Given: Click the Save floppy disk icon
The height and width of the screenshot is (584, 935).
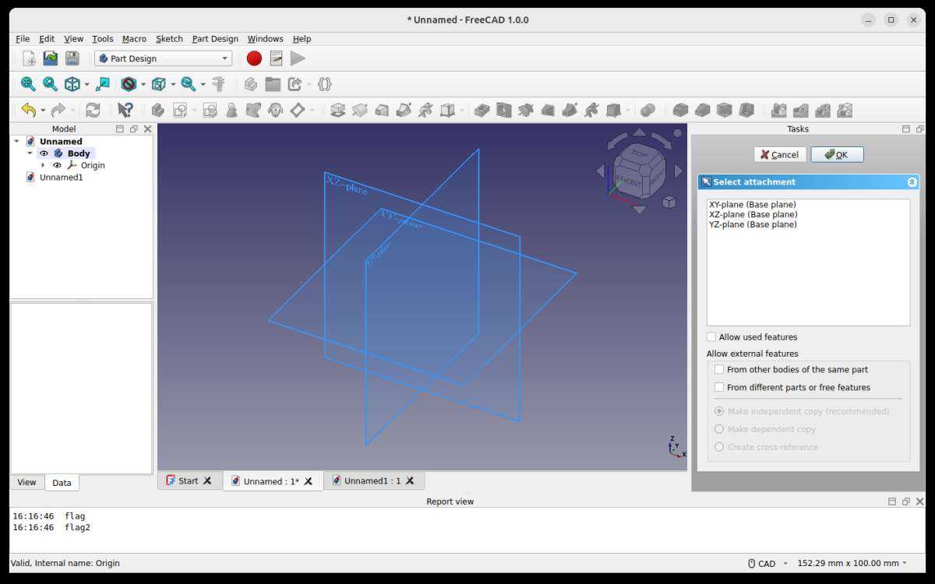Looking at the screenshot, I should click(x=72, y=58).
